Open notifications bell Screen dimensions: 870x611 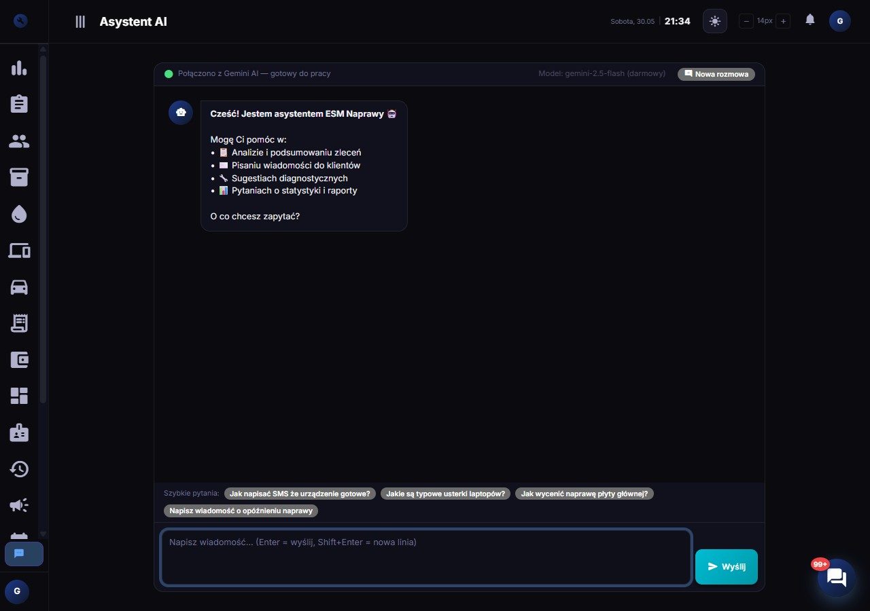click(810, 20)
